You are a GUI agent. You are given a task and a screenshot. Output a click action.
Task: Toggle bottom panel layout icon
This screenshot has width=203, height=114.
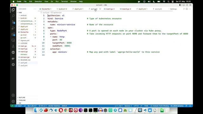click(x=184, y=5)
